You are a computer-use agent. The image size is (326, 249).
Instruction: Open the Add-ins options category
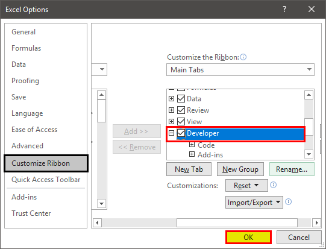click(x=24, y=197)
